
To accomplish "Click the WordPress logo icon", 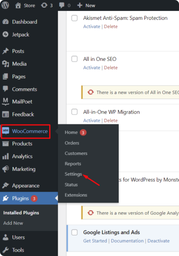I will pyautogui.click(x=5, y=6).
